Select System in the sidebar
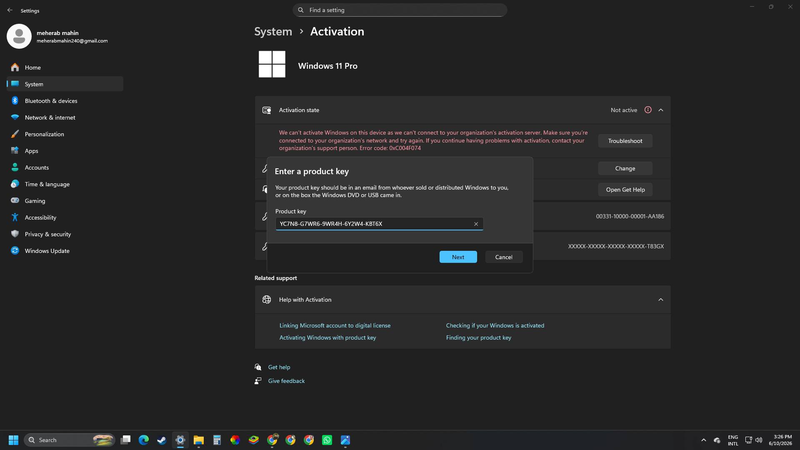Image resolution: width=800 pixels, height=450 pixels. pyautogui.click(x=65, y=84)
